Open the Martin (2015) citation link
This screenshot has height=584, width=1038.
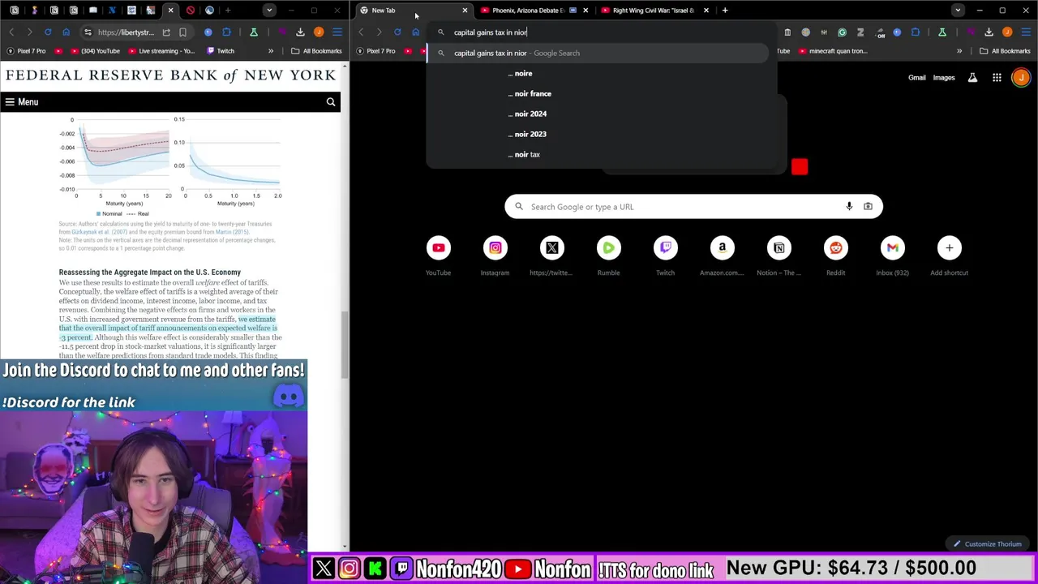pyautogui.click(x=232, y=232)
